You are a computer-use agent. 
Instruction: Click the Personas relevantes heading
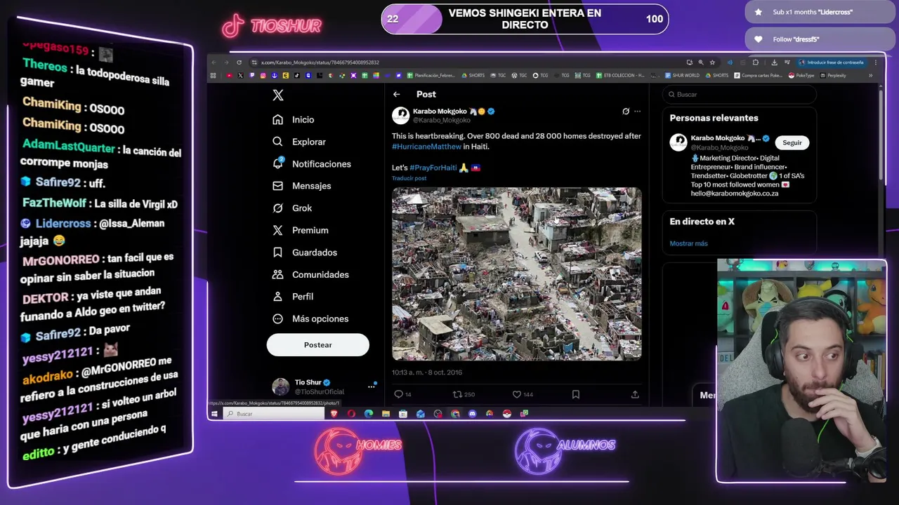tap(714, 118)
